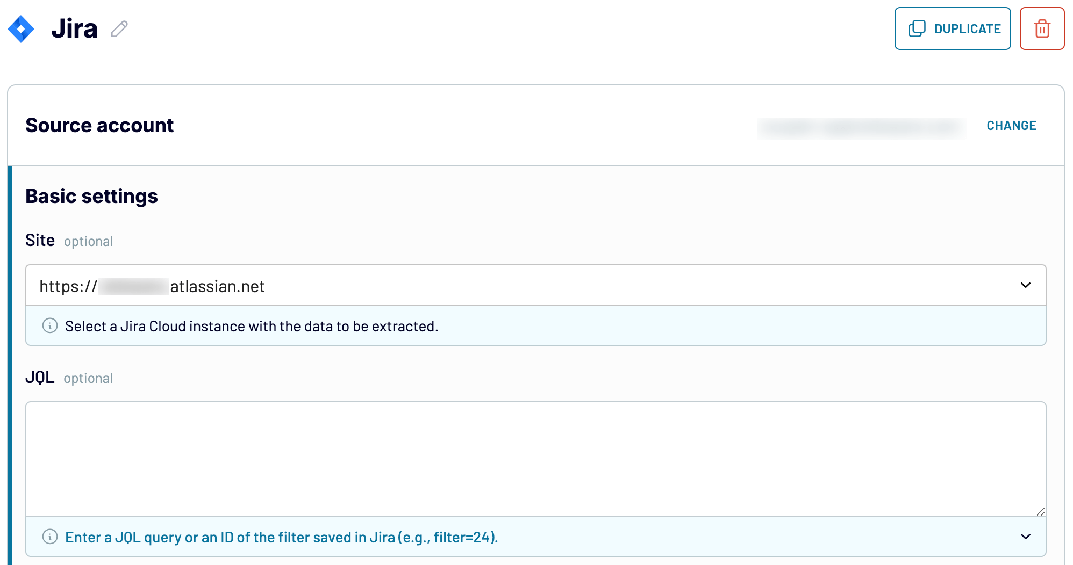Viewport: 1073px width, 565px height.
Task: Click the info icon next to Jira Cloud instance hint
Action: (x=49, y=325)
